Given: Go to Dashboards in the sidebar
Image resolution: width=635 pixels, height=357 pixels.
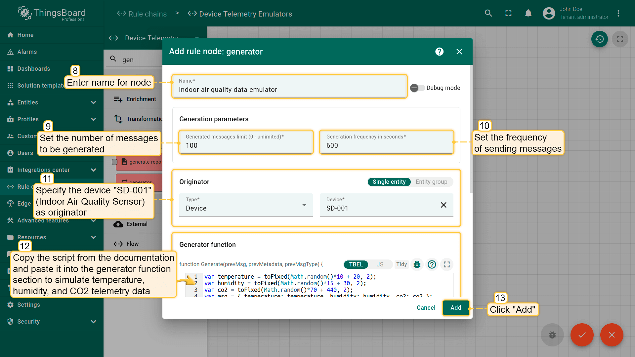Looking at the screenshot, I should (34, 69).
